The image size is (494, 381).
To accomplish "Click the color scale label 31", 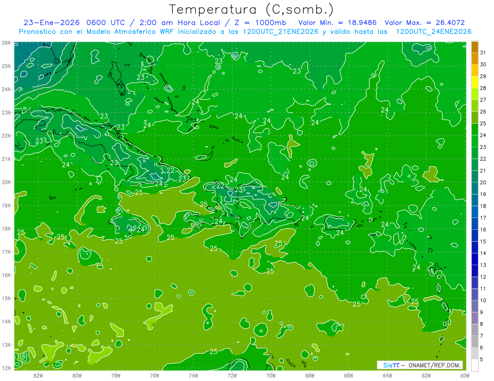I will click(483, 53).
